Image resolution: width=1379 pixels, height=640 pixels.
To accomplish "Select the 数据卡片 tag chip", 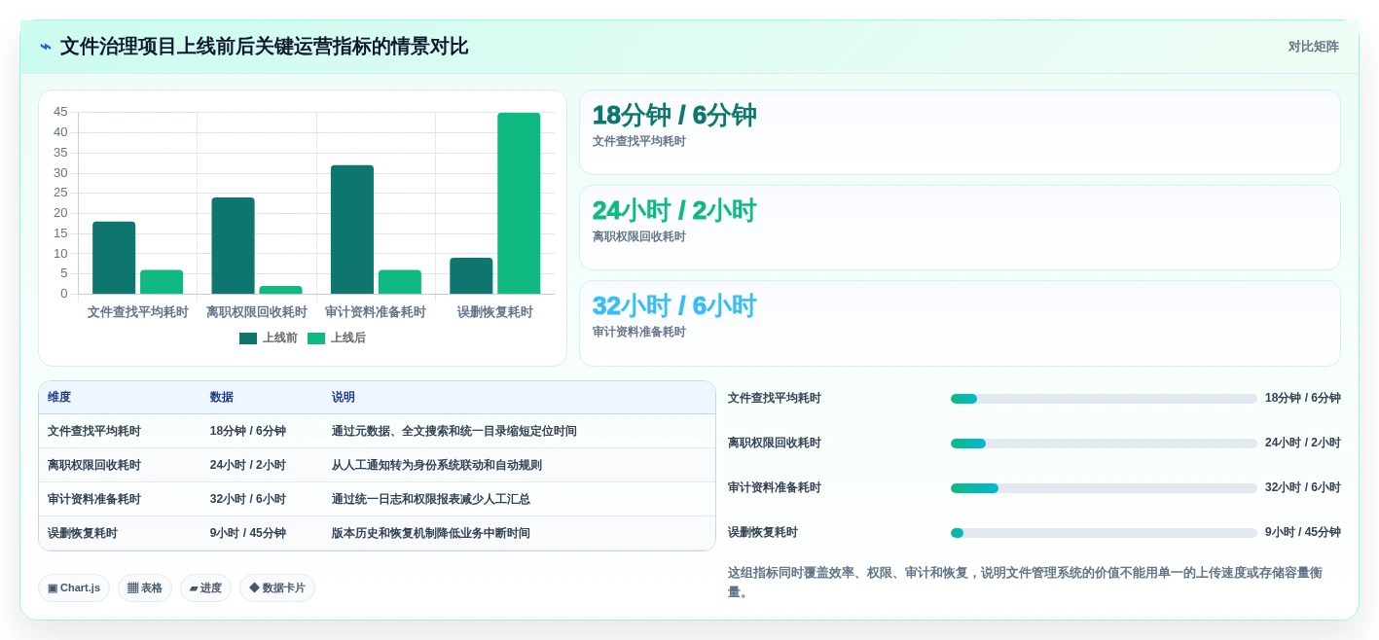I will 277,587.
